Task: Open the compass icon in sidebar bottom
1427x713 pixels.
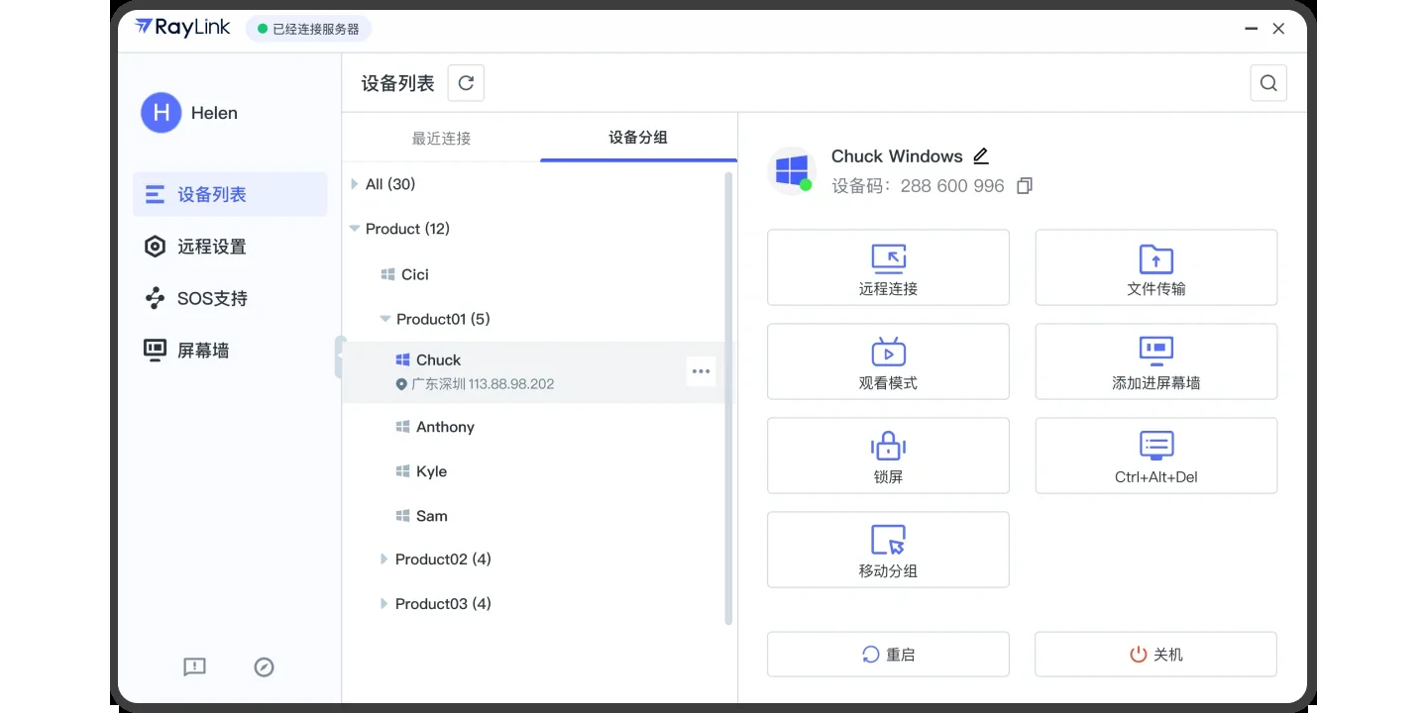Action: point(264,667)
